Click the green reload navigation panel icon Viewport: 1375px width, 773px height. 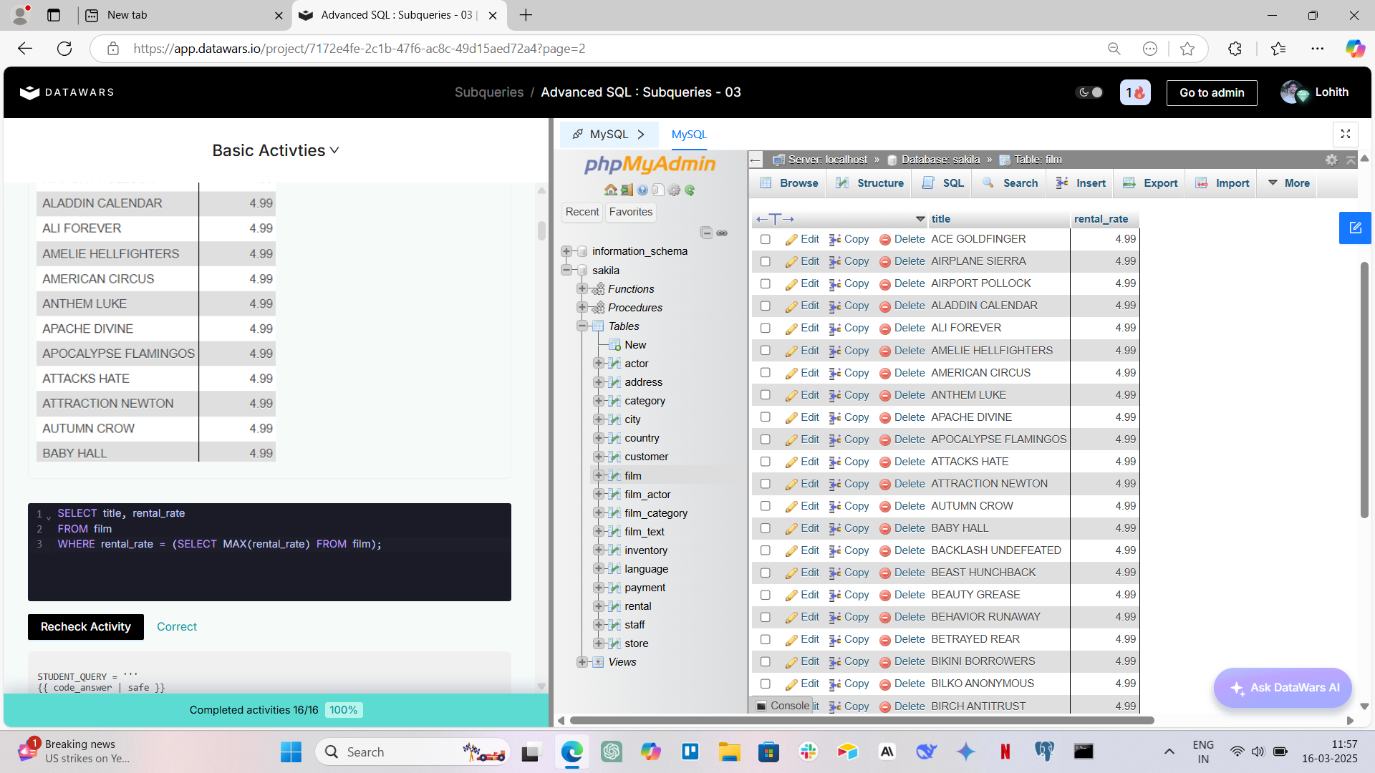click(x=690, y=190)
